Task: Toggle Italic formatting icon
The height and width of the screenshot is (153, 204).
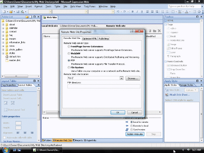Action: pyautogui.click(x=137, y=12)
